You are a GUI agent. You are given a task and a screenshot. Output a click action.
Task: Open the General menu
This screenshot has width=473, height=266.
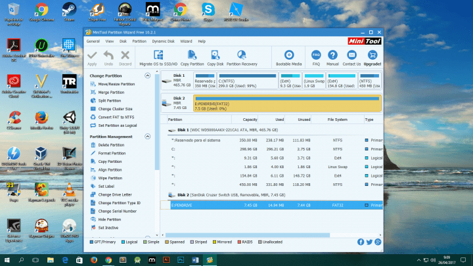(x=93, y=41)
